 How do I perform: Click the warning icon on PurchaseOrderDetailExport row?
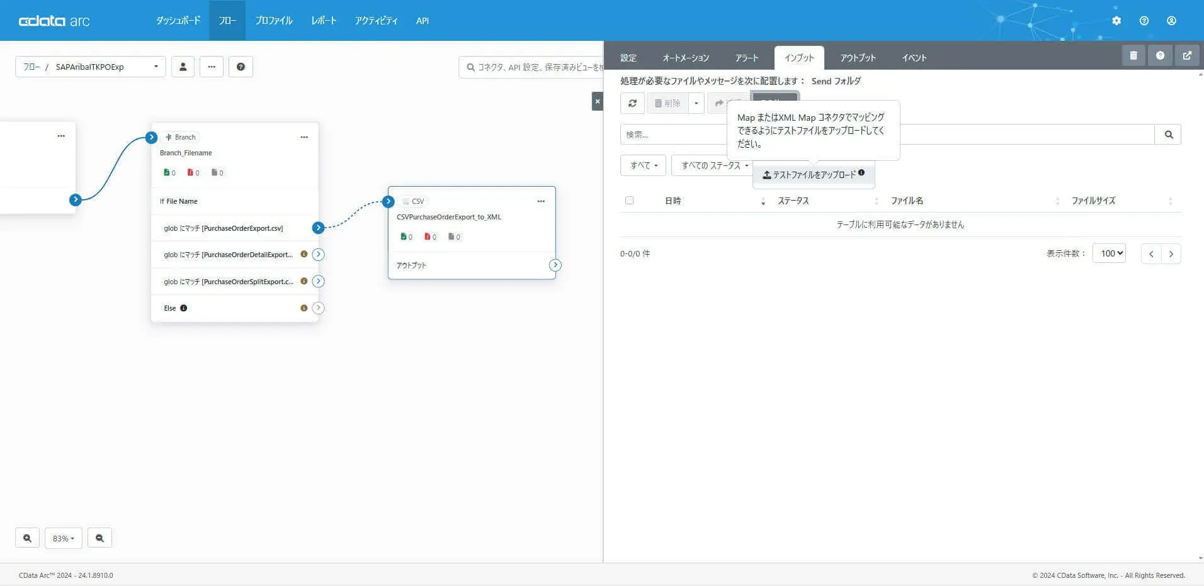tap(304, 255)
